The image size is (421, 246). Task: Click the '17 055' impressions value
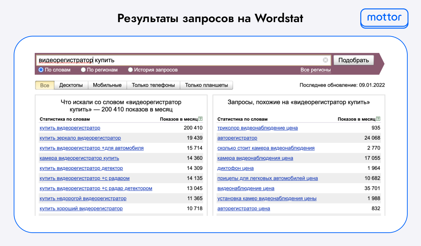pos(372,158)
